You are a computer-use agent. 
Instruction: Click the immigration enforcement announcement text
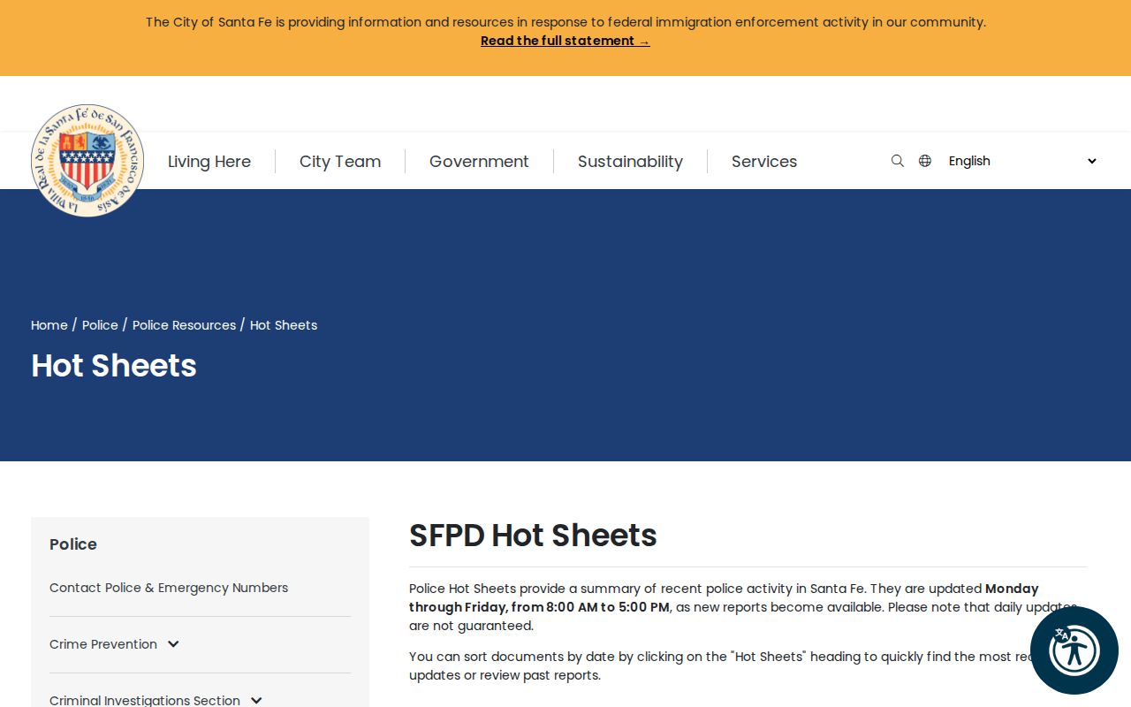(x=565, y=22)
